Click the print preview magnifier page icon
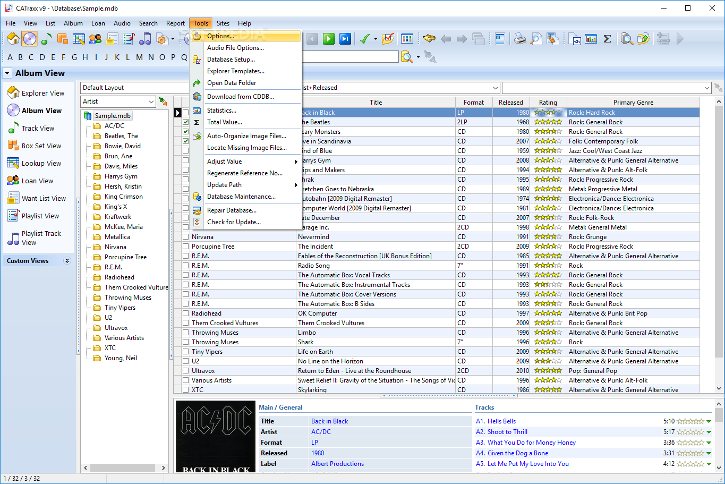Screen dimensions: 725x484 (x=536, y=39)
